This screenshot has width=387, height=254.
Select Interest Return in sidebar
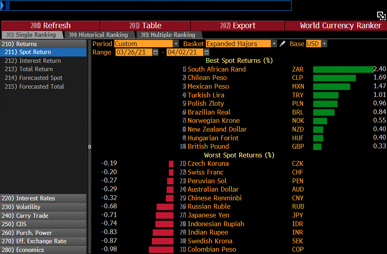click(x=40, y=61)
